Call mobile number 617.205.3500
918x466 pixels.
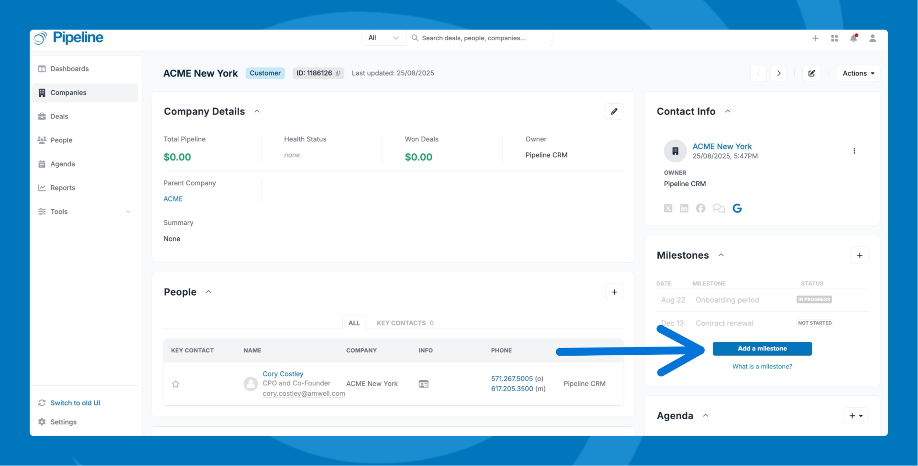pyautogui.click(x=512, y=389)
